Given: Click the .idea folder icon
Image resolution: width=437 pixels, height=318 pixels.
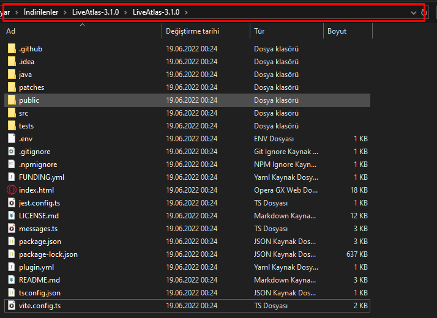Looking at the screenshot, I should (12, 61).
